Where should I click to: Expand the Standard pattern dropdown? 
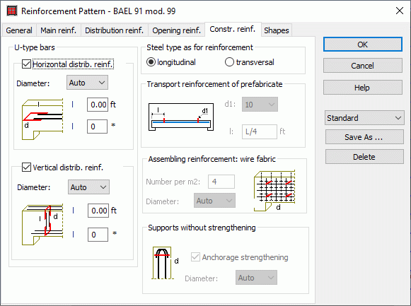(x=364, y=118)
